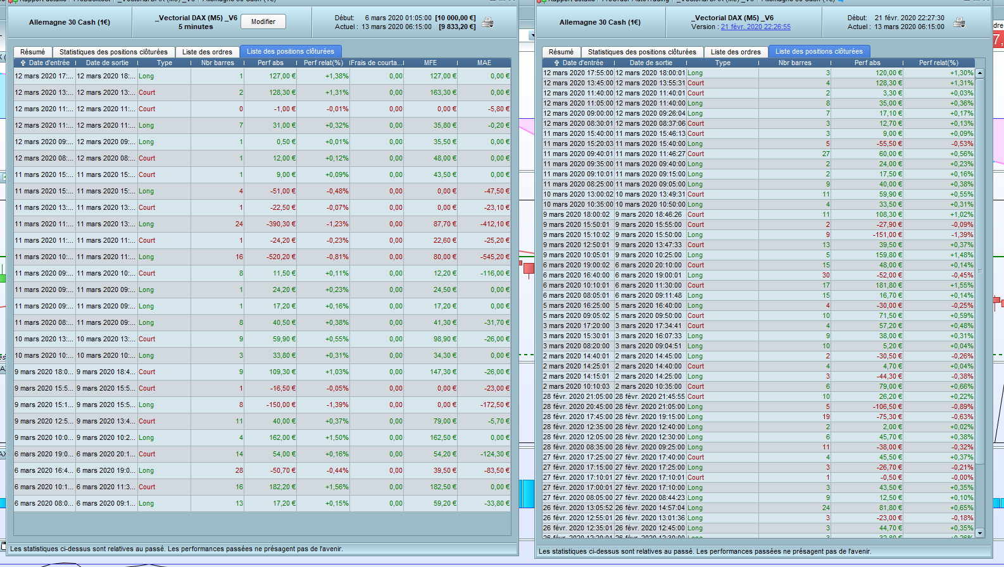
Task: Switch to Résumé tab in the backtest window
Action: coord(32,52)
